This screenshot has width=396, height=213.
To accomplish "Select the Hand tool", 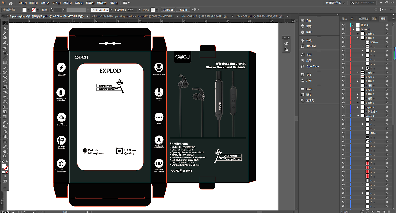I will tap(5, 151).
